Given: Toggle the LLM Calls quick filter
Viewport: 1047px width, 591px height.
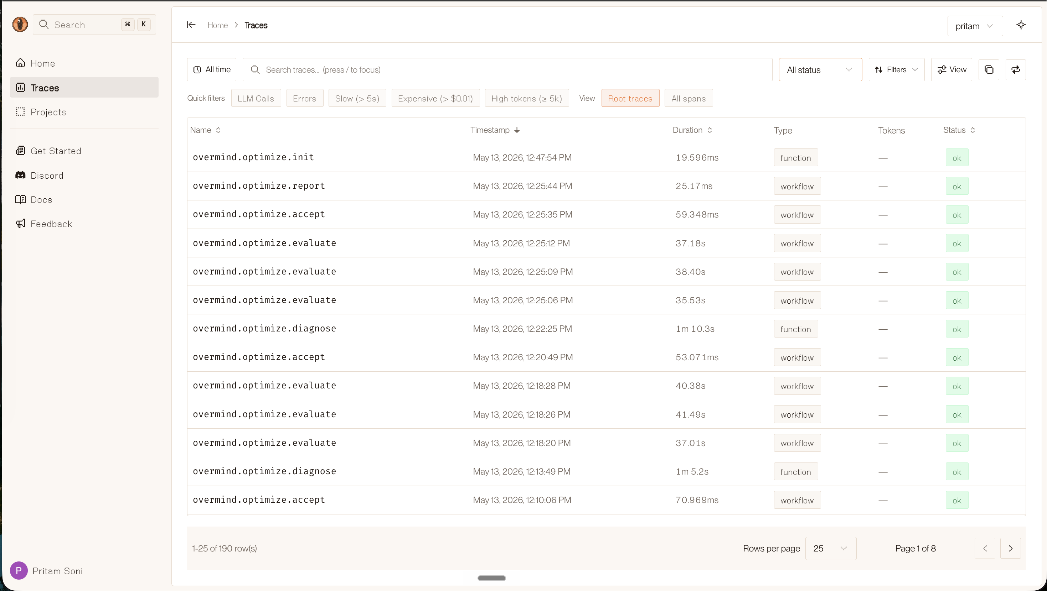Looking at the screenshot, I should [256, 98].
